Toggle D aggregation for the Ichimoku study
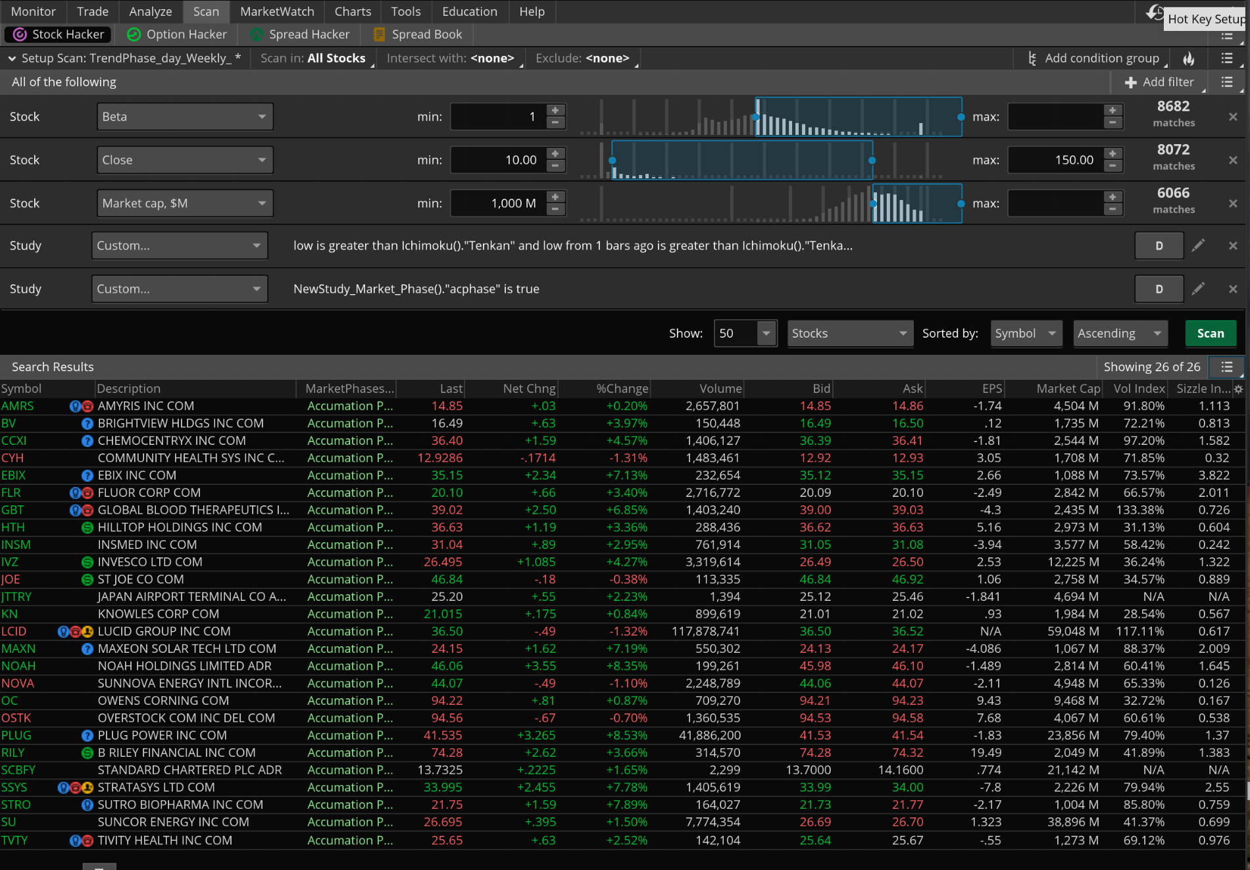This screenshot has width=1250, height=870. tap(1159, 245)
